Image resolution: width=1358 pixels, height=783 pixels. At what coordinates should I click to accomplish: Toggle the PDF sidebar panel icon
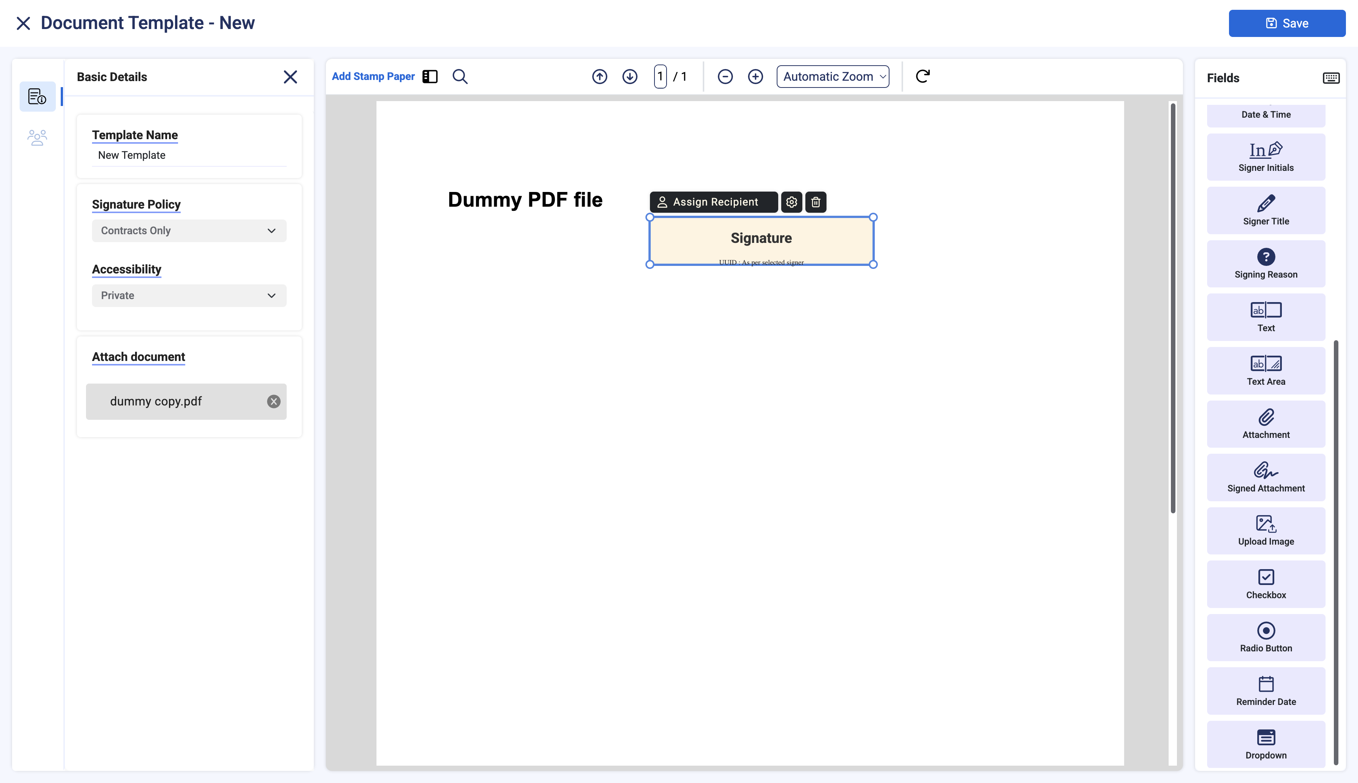430,76
